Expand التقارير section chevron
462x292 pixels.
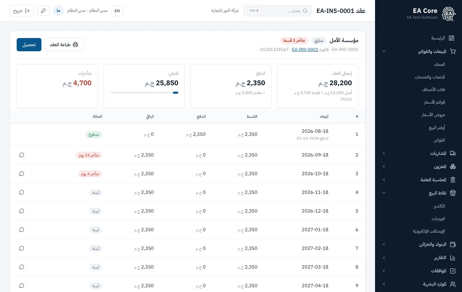[384, 258]
